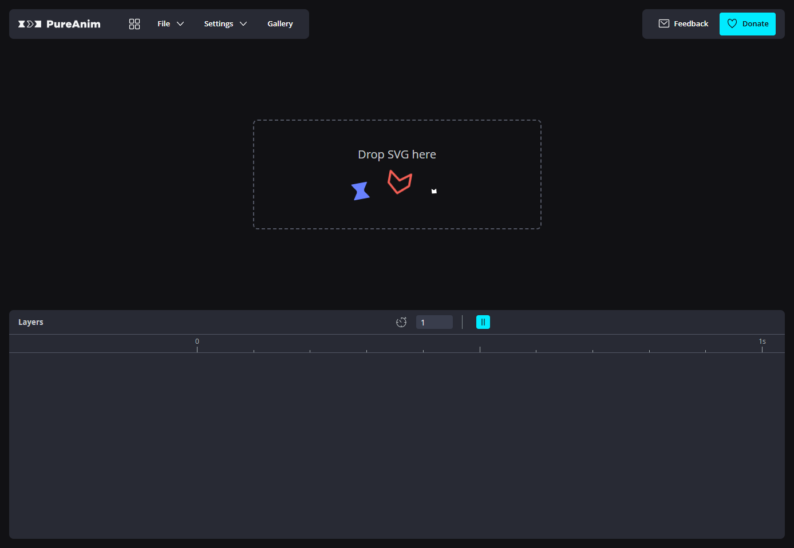Expand the File dropdown chevron

[x=180, y=24]
